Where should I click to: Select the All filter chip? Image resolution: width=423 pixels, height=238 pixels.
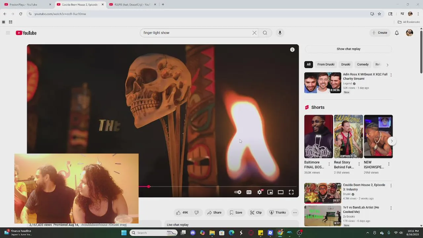pyautogui.click(x=309, y=64)
